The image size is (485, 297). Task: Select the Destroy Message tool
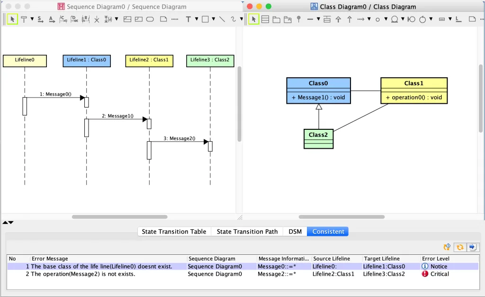pyautogui.click(x=74, y=19)
